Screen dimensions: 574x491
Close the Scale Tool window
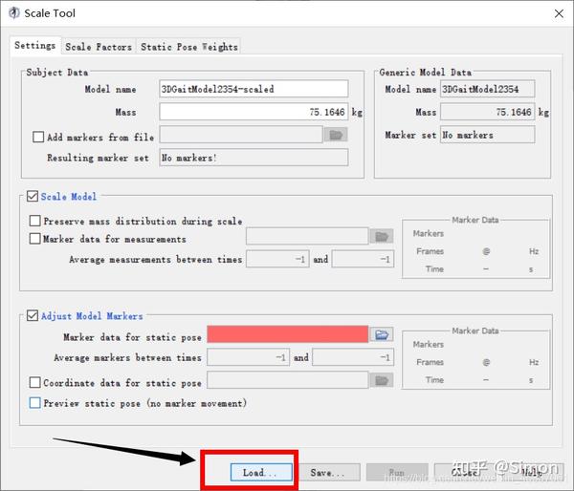(x=559, y=13)
